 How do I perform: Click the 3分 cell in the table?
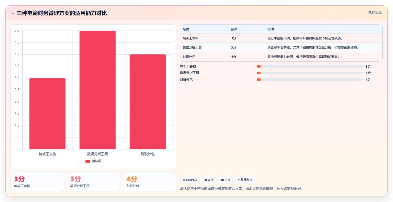click(233, 38)
